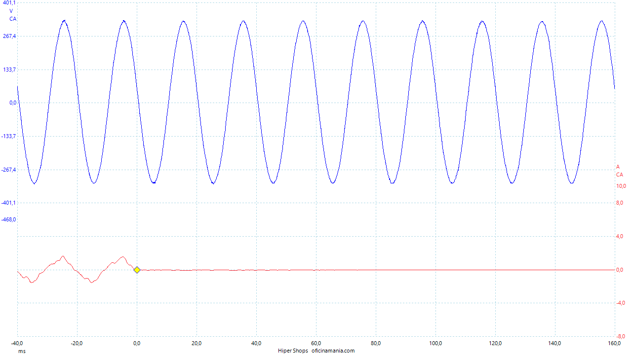The image size is (632, 355).
Task: Click the red 10,0 current axis label
Action: coord(621,186)
